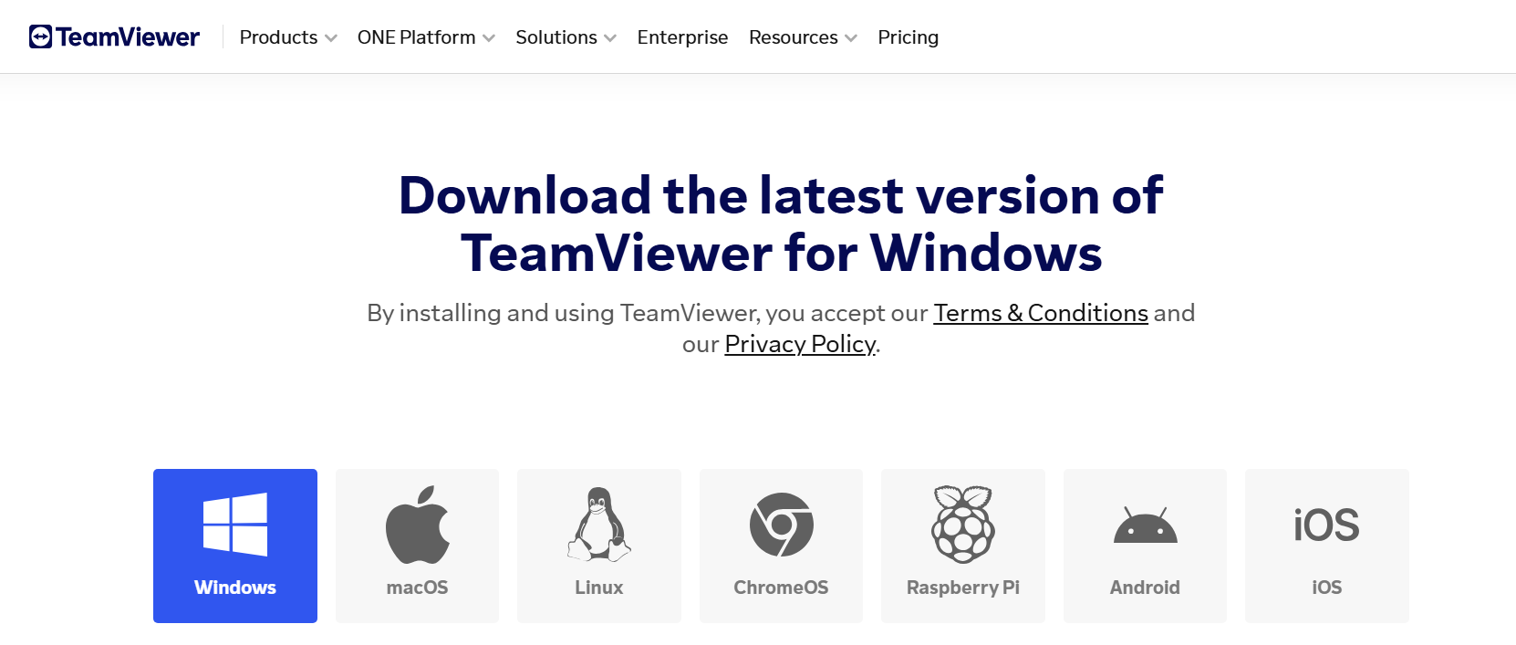
Task: Open the ONE Platform menu
Action: (426, 37)
